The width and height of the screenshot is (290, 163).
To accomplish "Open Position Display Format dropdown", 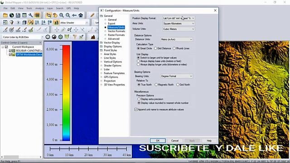I will tap(179, 18).
